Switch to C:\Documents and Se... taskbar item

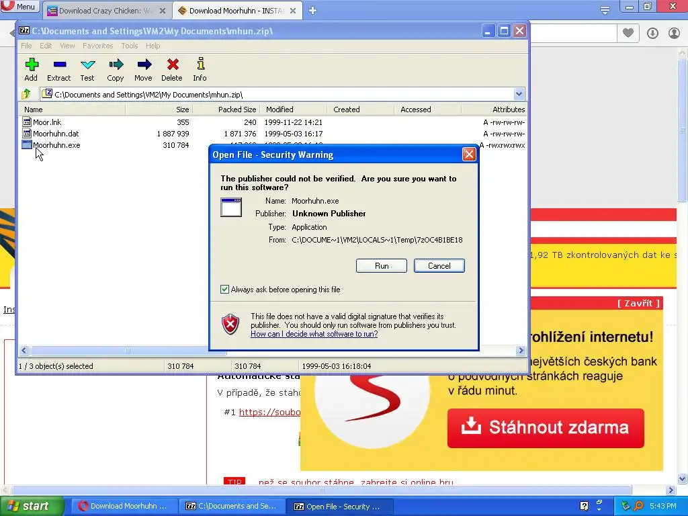(232, 507)
